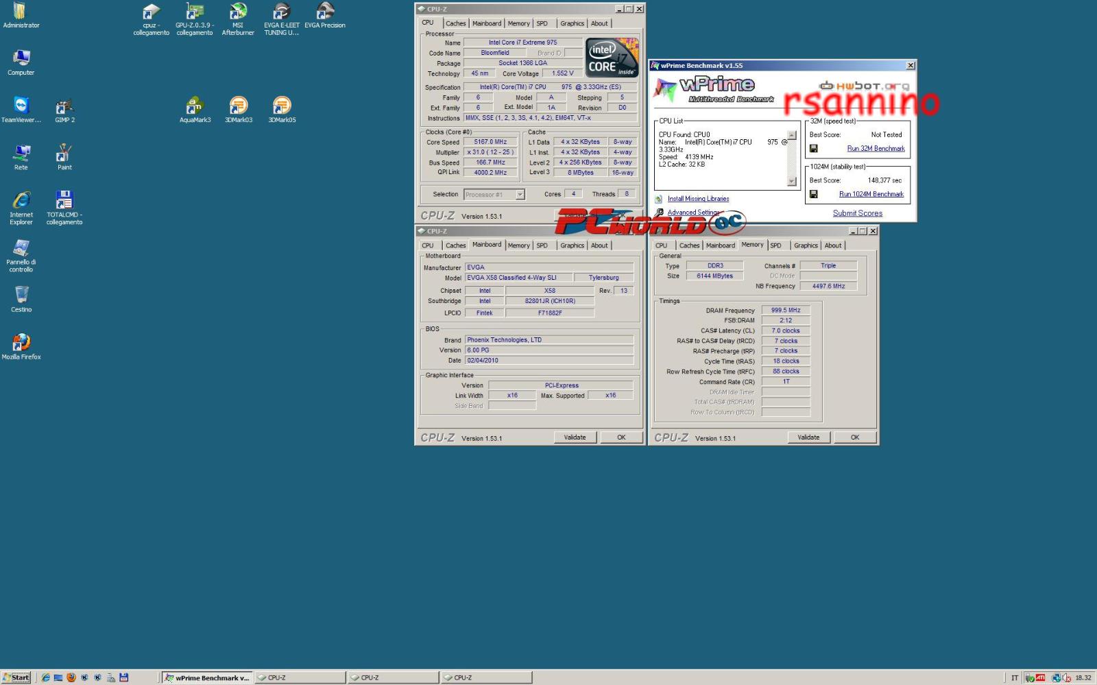Launch the cpuz collegamento desktop shortcut
Image resolution: width=1097 pixels, height=685 pixels.
[151, 19]
